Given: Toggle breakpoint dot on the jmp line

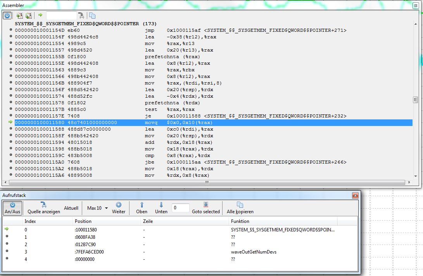Looking at the screenshot, I should [11, 30].
